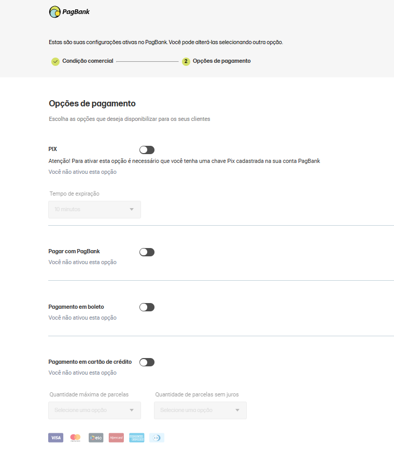Click the Diners Club brand icon
This screenshot has height=453, width=394.
click(x=157, y=437)
